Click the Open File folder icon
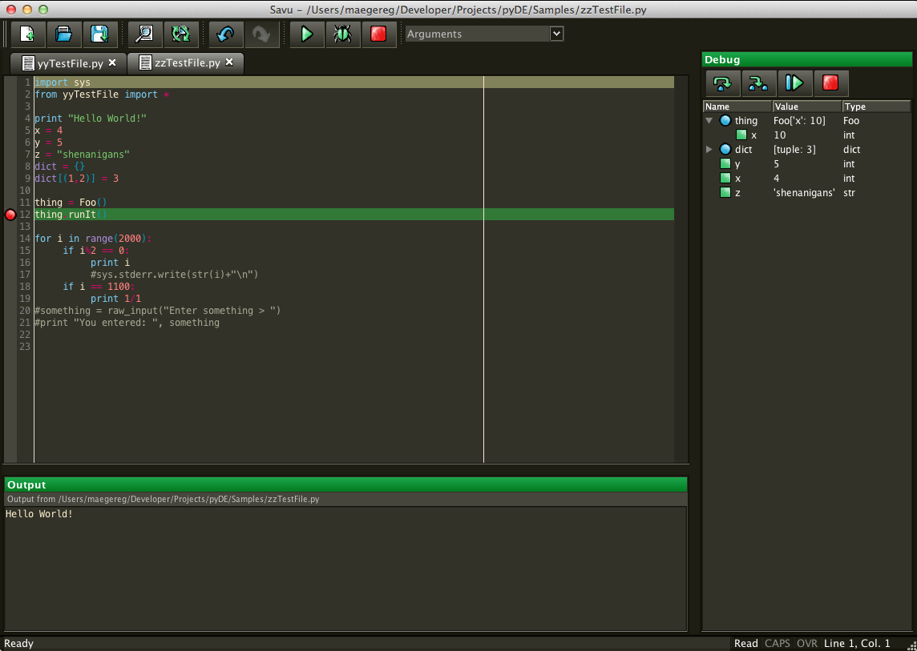917x651 pixels. [x=63, y=34]
